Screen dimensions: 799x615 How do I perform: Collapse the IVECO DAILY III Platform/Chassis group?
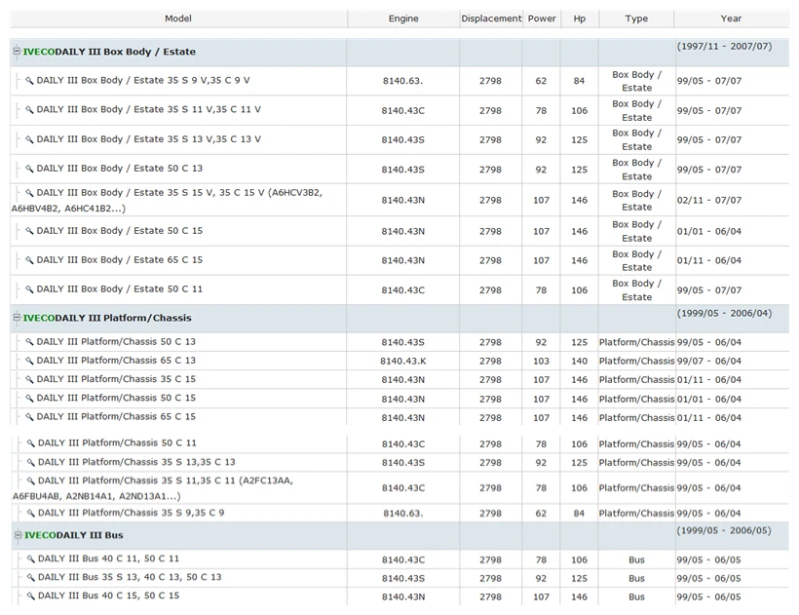coord(17,317)
